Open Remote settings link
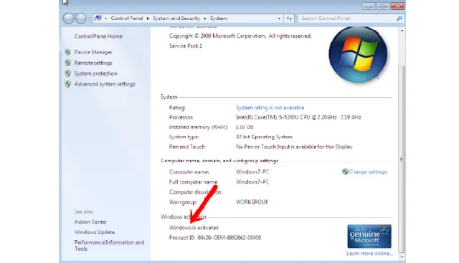Viewport: 459px width, 263px height. [x=93, y=63]
